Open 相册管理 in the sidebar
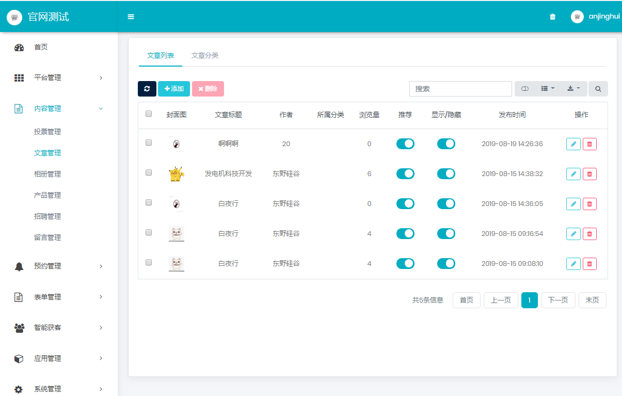The image size is (622, 396). (x=47, y=174)
